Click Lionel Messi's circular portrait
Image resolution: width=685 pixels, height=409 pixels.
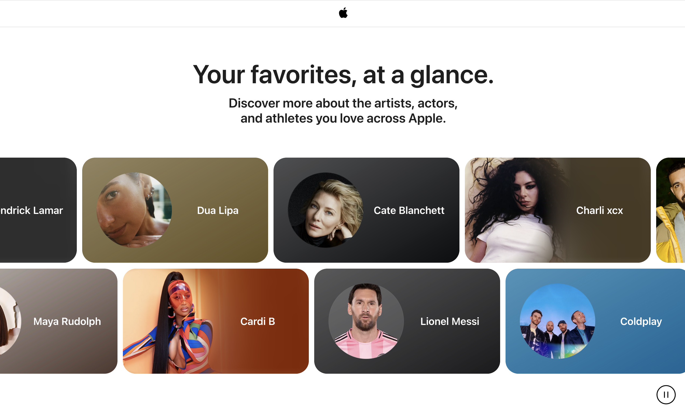[x=366, y=321]
